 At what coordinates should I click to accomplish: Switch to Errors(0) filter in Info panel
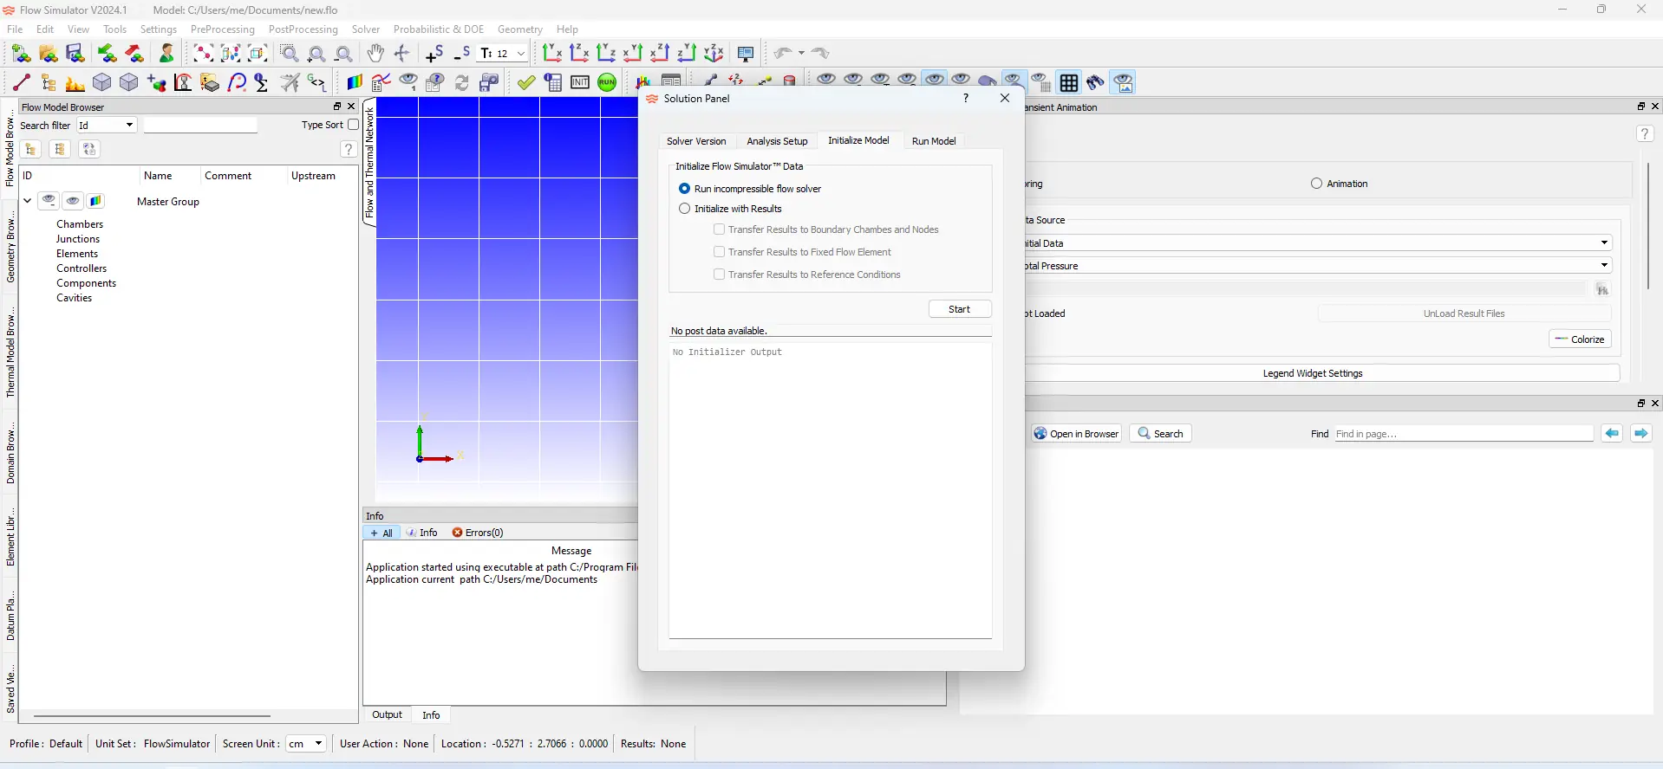point(478,533)
